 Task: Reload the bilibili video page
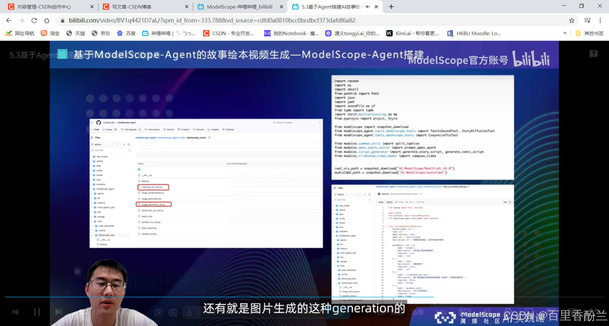click(x=34, y=21)
